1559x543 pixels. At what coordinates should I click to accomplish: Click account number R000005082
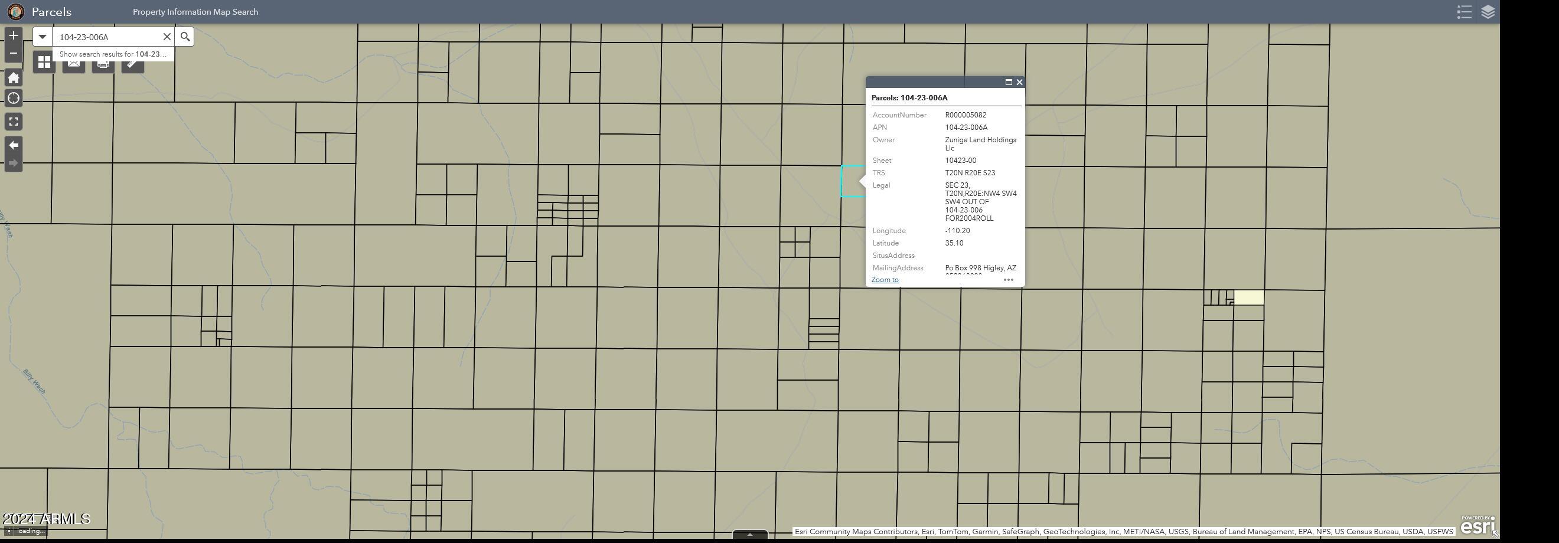[x=966, y=115]
